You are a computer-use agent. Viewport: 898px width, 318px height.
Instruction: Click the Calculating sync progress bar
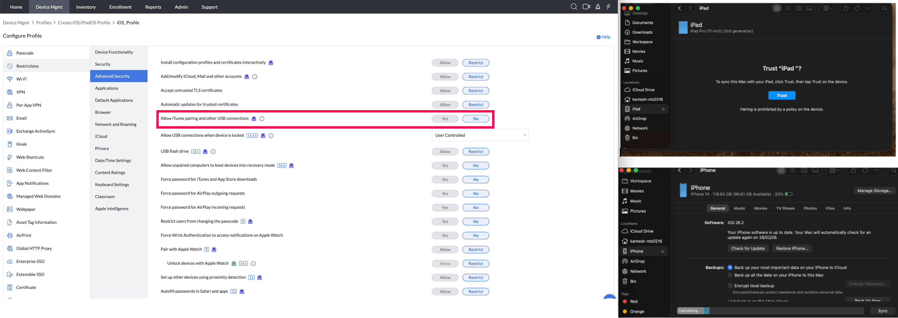point(770,311)
